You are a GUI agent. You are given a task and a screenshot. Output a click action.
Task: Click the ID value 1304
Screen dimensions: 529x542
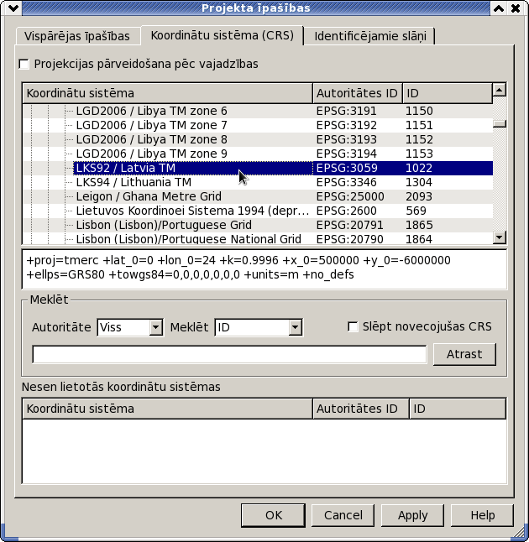point(419,182)
